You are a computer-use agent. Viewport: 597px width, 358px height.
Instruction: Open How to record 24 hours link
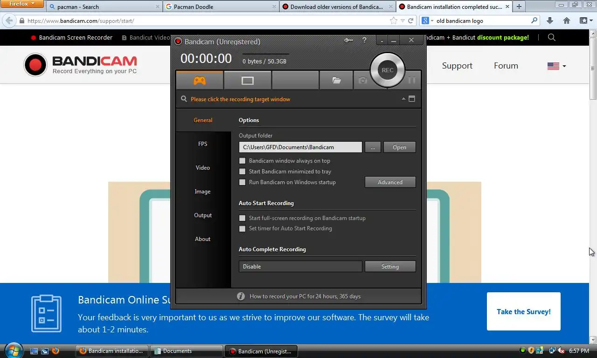[305, 296]
